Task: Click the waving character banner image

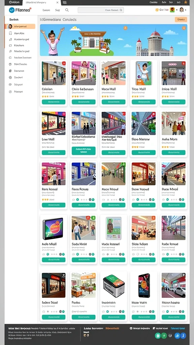Action: click(52, 41)
